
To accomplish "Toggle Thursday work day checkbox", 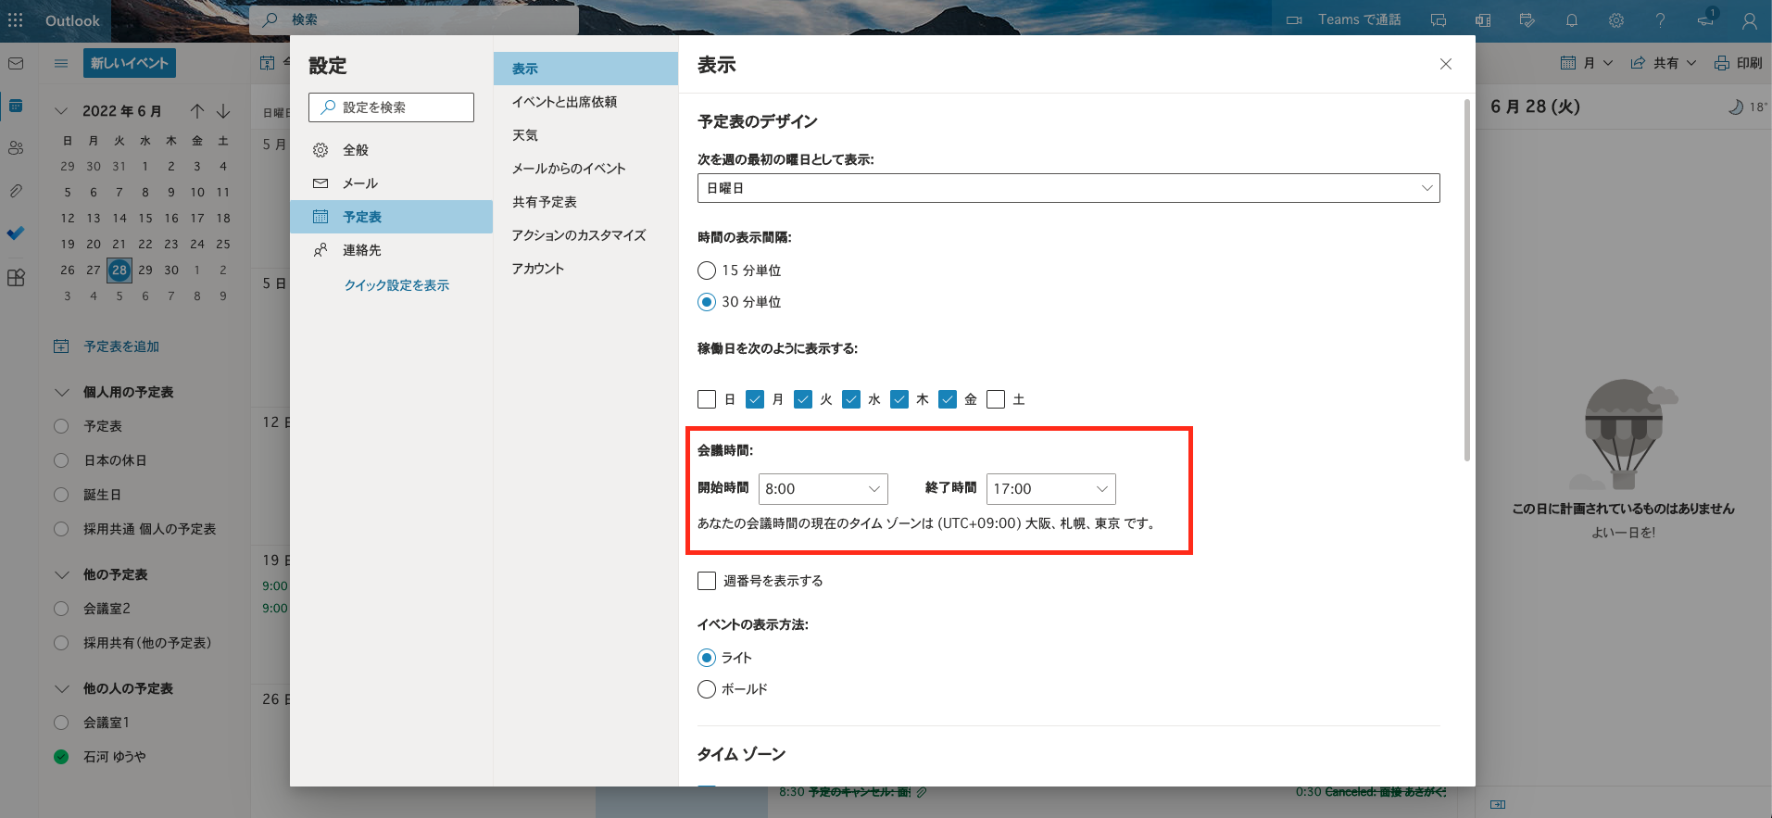I will (899, 399).
